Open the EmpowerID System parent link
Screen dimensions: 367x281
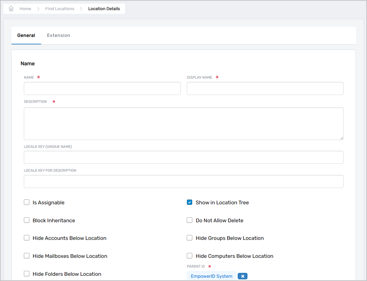click(212, 276)
